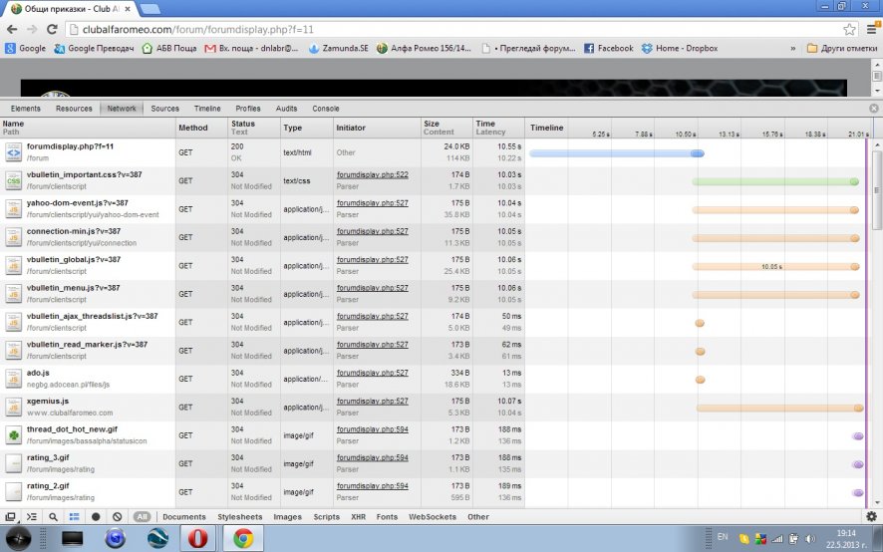Screen dimensions: 883x552
Task: Filter requests by XHR
Action: click(358, 517)
